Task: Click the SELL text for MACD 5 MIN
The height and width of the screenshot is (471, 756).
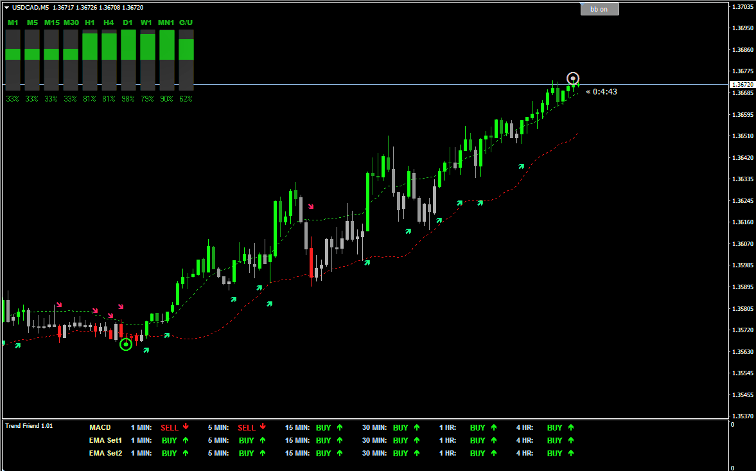Action: tap(247, 427)
